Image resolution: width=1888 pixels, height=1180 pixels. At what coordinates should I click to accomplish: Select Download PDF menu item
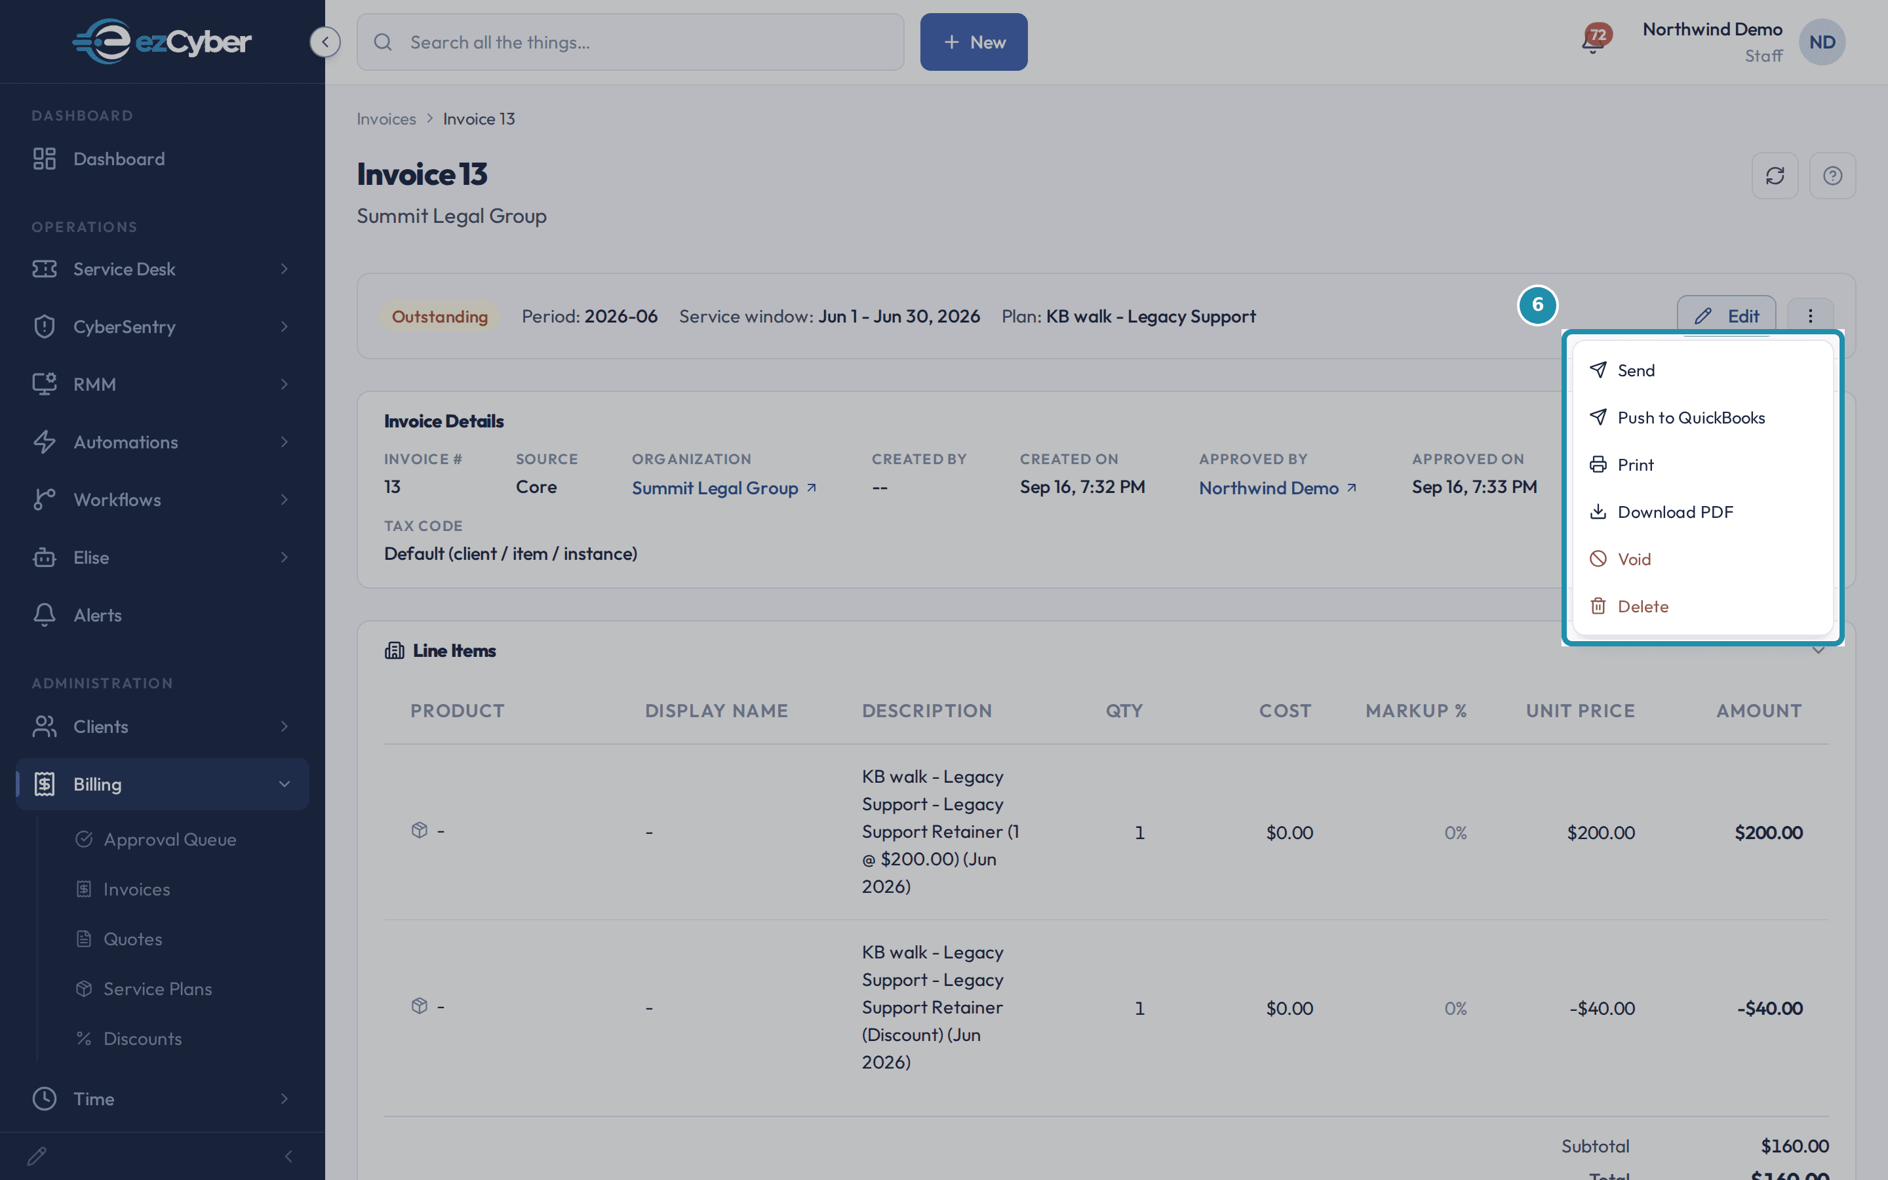1702,512
